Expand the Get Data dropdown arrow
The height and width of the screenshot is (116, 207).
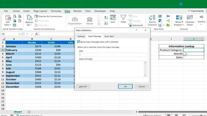pyautogui.click(x=10, y=25)
